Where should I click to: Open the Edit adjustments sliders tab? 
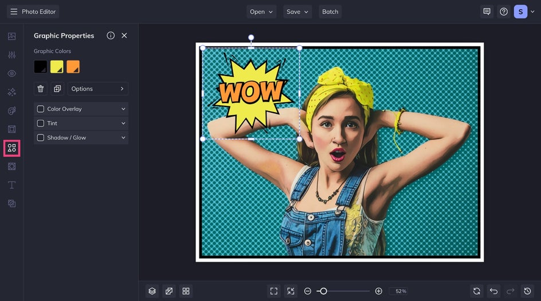[11, 55]
